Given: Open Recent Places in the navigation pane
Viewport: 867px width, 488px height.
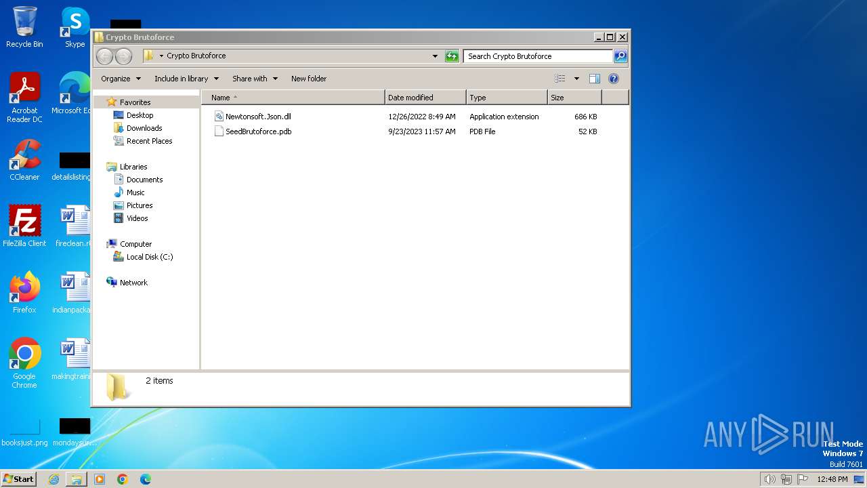Looking at the screenshot, I should click(x=149, y=141).
